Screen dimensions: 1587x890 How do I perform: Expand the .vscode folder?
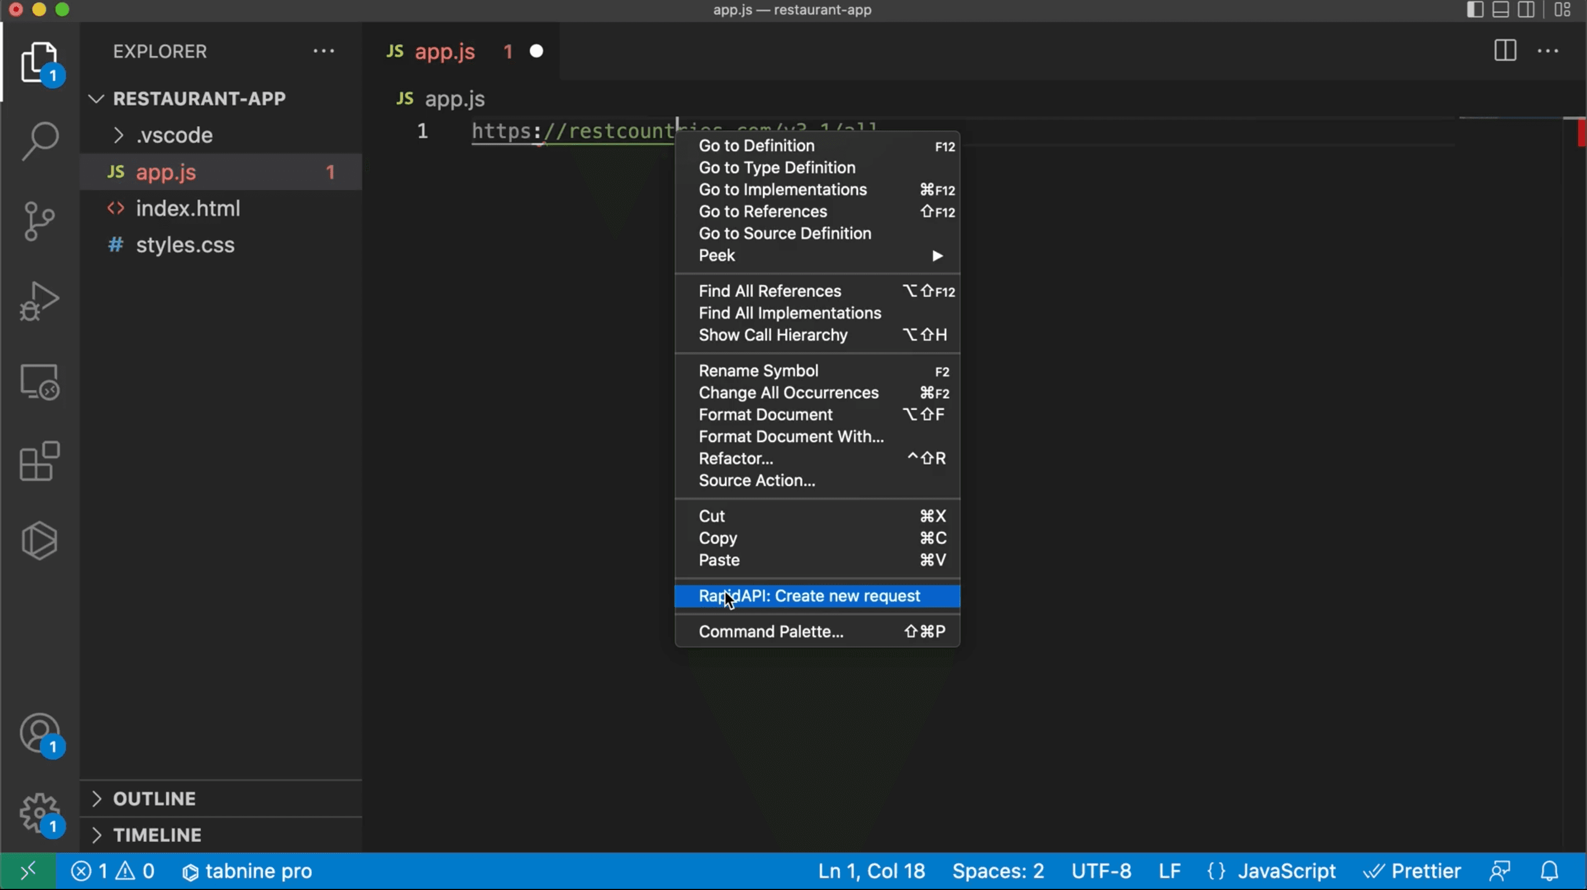click(x=221, y=135)
